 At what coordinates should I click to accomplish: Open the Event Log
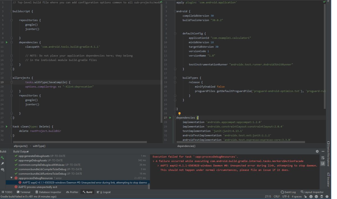(x=288, y=192)
